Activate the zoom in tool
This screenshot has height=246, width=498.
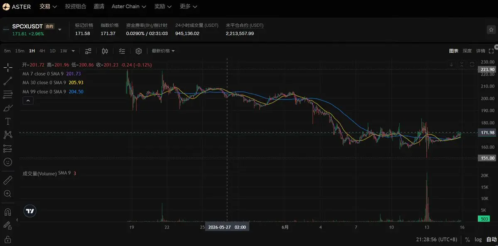[7, 194]
